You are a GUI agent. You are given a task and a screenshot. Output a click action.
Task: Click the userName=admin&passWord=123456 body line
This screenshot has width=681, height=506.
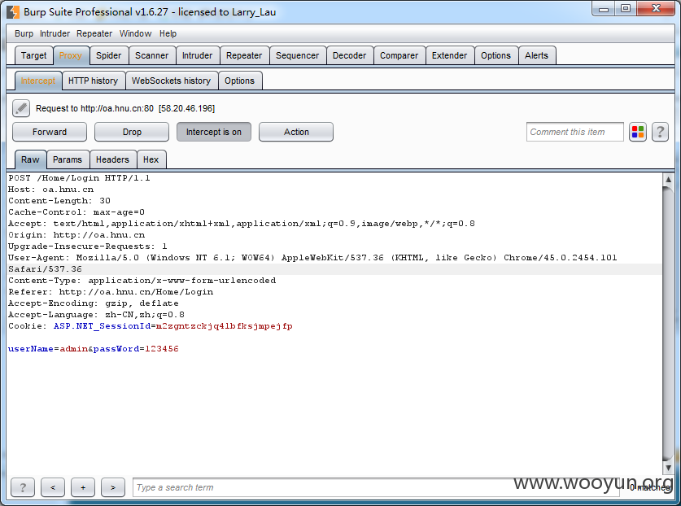tap(94, 349)
